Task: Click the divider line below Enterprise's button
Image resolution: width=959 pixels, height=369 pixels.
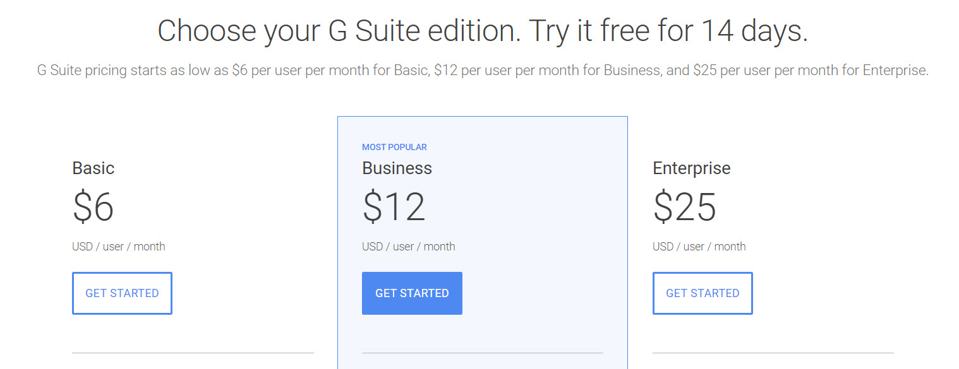Action: click(773, 353)
